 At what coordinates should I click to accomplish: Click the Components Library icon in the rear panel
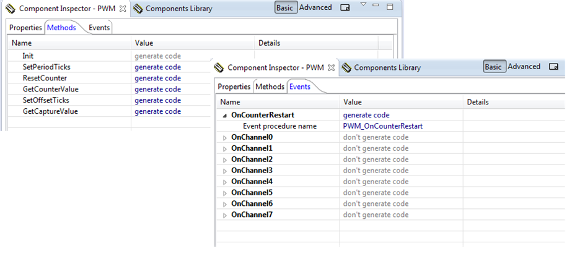point(138,9)
